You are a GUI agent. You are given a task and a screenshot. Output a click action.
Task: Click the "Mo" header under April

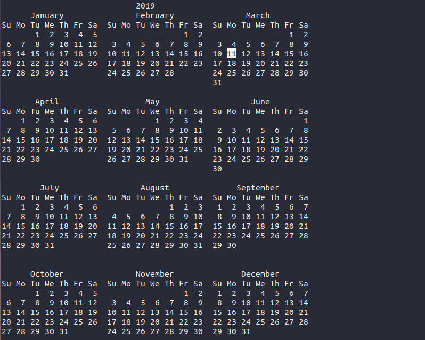(21, 111)
